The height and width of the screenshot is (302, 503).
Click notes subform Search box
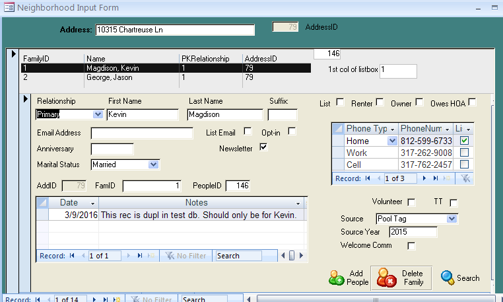pos(239,256)
